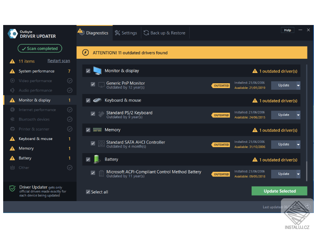This screenshot has height=238, width=317.
Task: Click the Internet performance globe icon
Action: [12, 110]
